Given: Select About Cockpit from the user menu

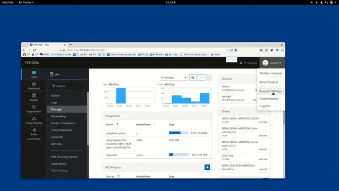Looking at the screenshot, I should 269,82.
